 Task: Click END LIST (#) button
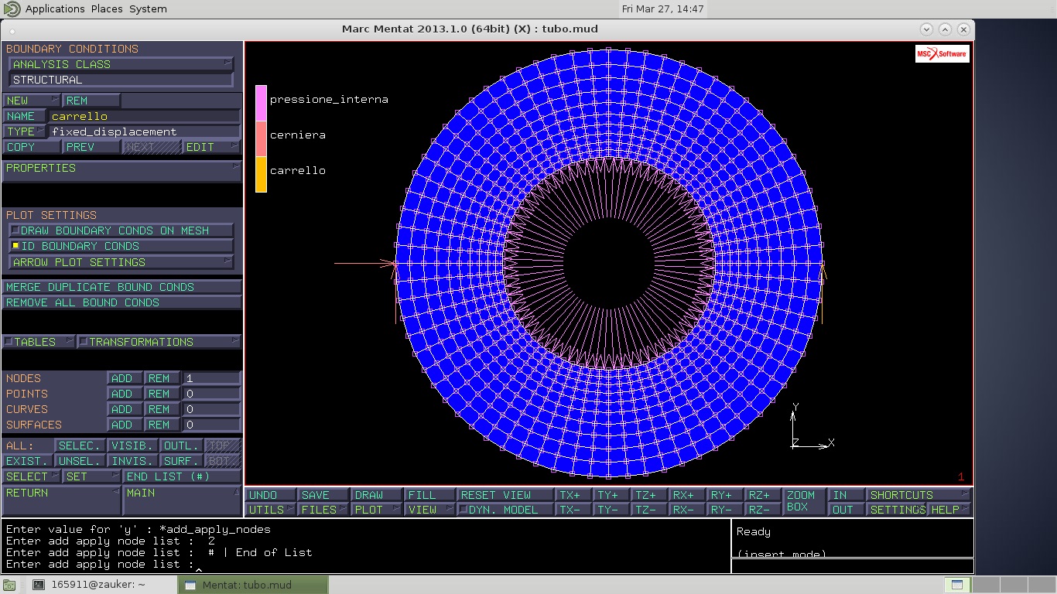tap(182, 476)
